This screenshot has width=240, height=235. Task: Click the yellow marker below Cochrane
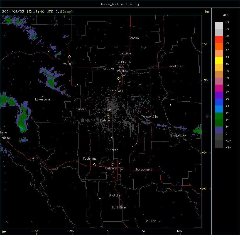(x=95, y=165)
